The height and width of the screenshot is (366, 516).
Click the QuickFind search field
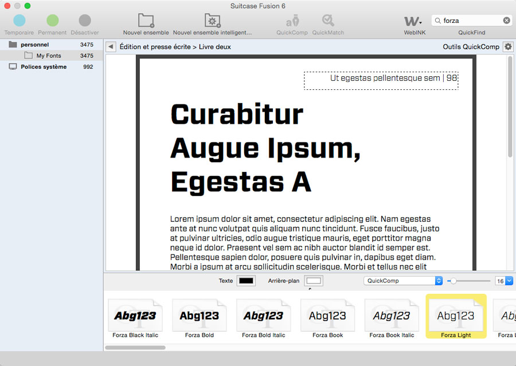coord(472,21)
